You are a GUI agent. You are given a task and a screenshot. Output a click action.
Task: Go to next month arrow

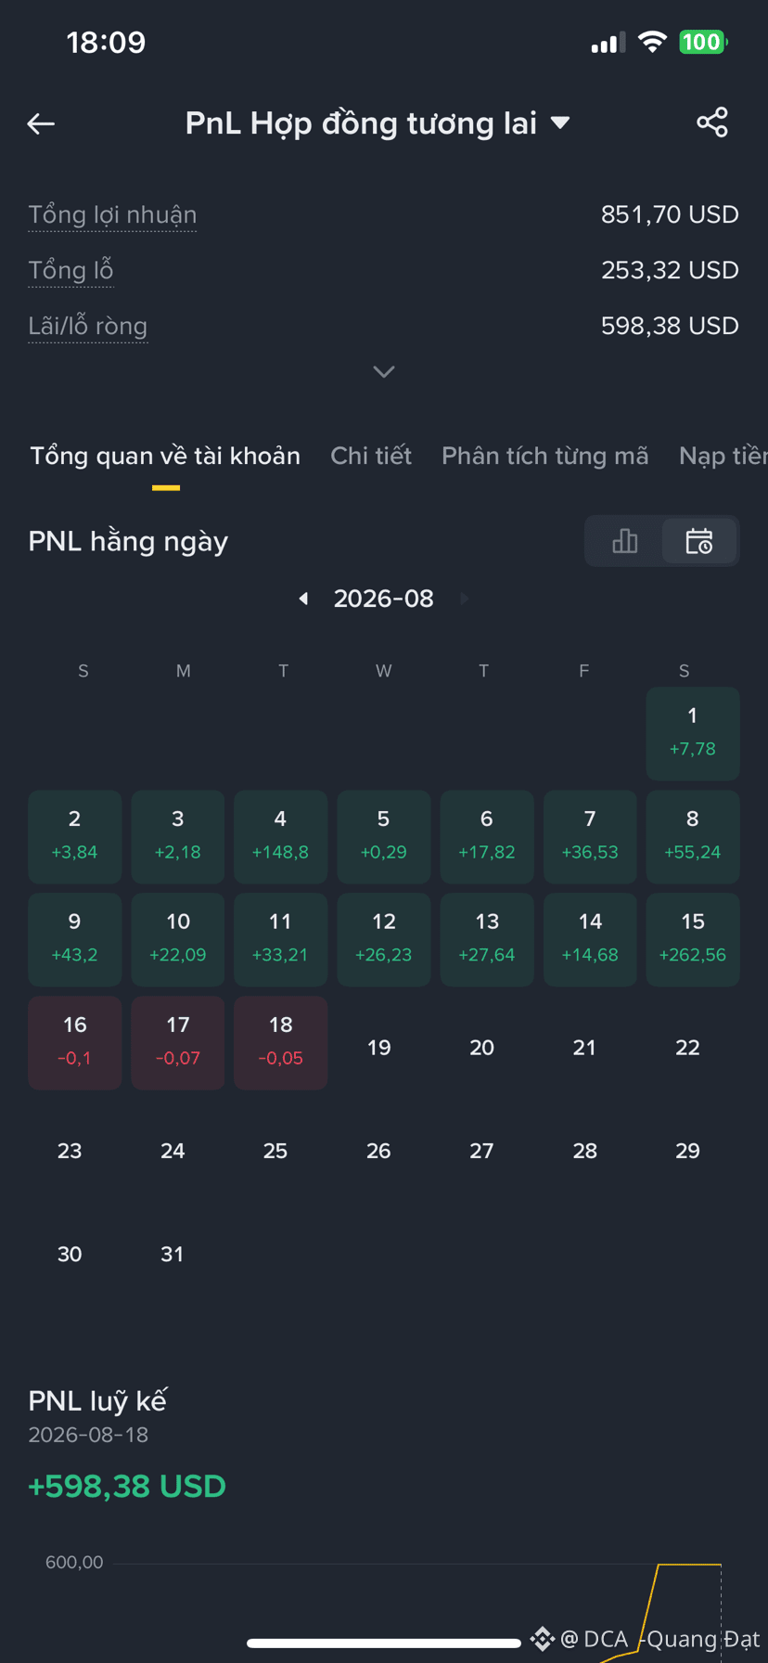point(464,599)
